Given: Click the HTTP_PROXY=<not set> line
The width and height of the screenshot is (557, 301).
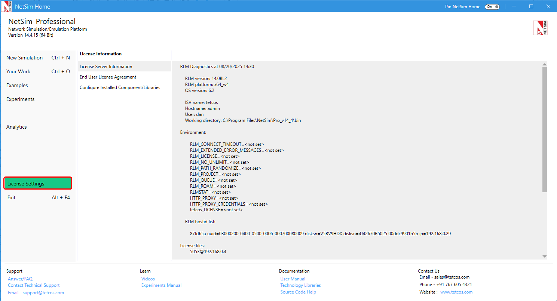Looking at the screenshot, I should (214, 198).
